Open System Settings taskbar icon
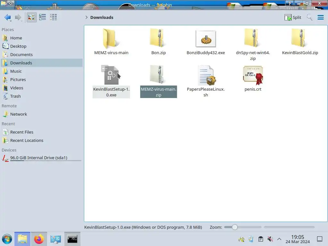 click(55, 239)
